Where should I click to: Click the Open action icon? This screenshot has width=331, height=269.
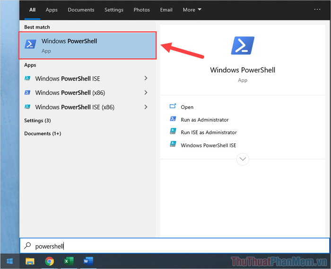coord(173,106)
